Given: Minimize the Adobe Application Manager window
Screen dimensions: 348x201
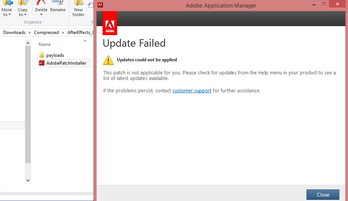Looking at the screenshot, I should pyautogui.click(x=314, y=4).
